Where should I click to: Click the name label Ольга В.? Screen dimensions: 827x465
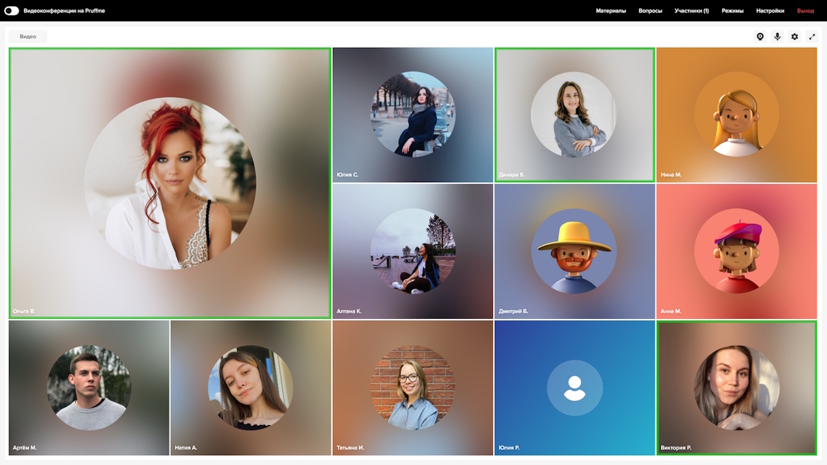23,311
